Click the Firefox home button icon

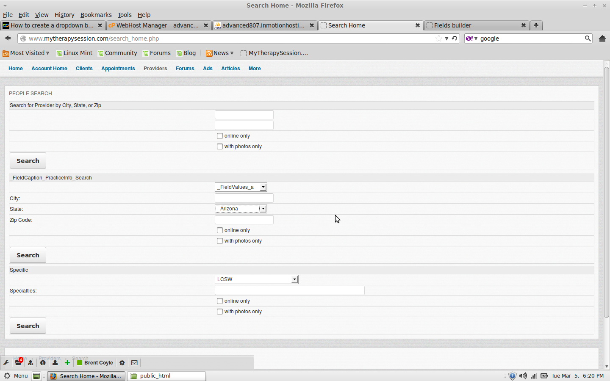[x=602, y=39]
